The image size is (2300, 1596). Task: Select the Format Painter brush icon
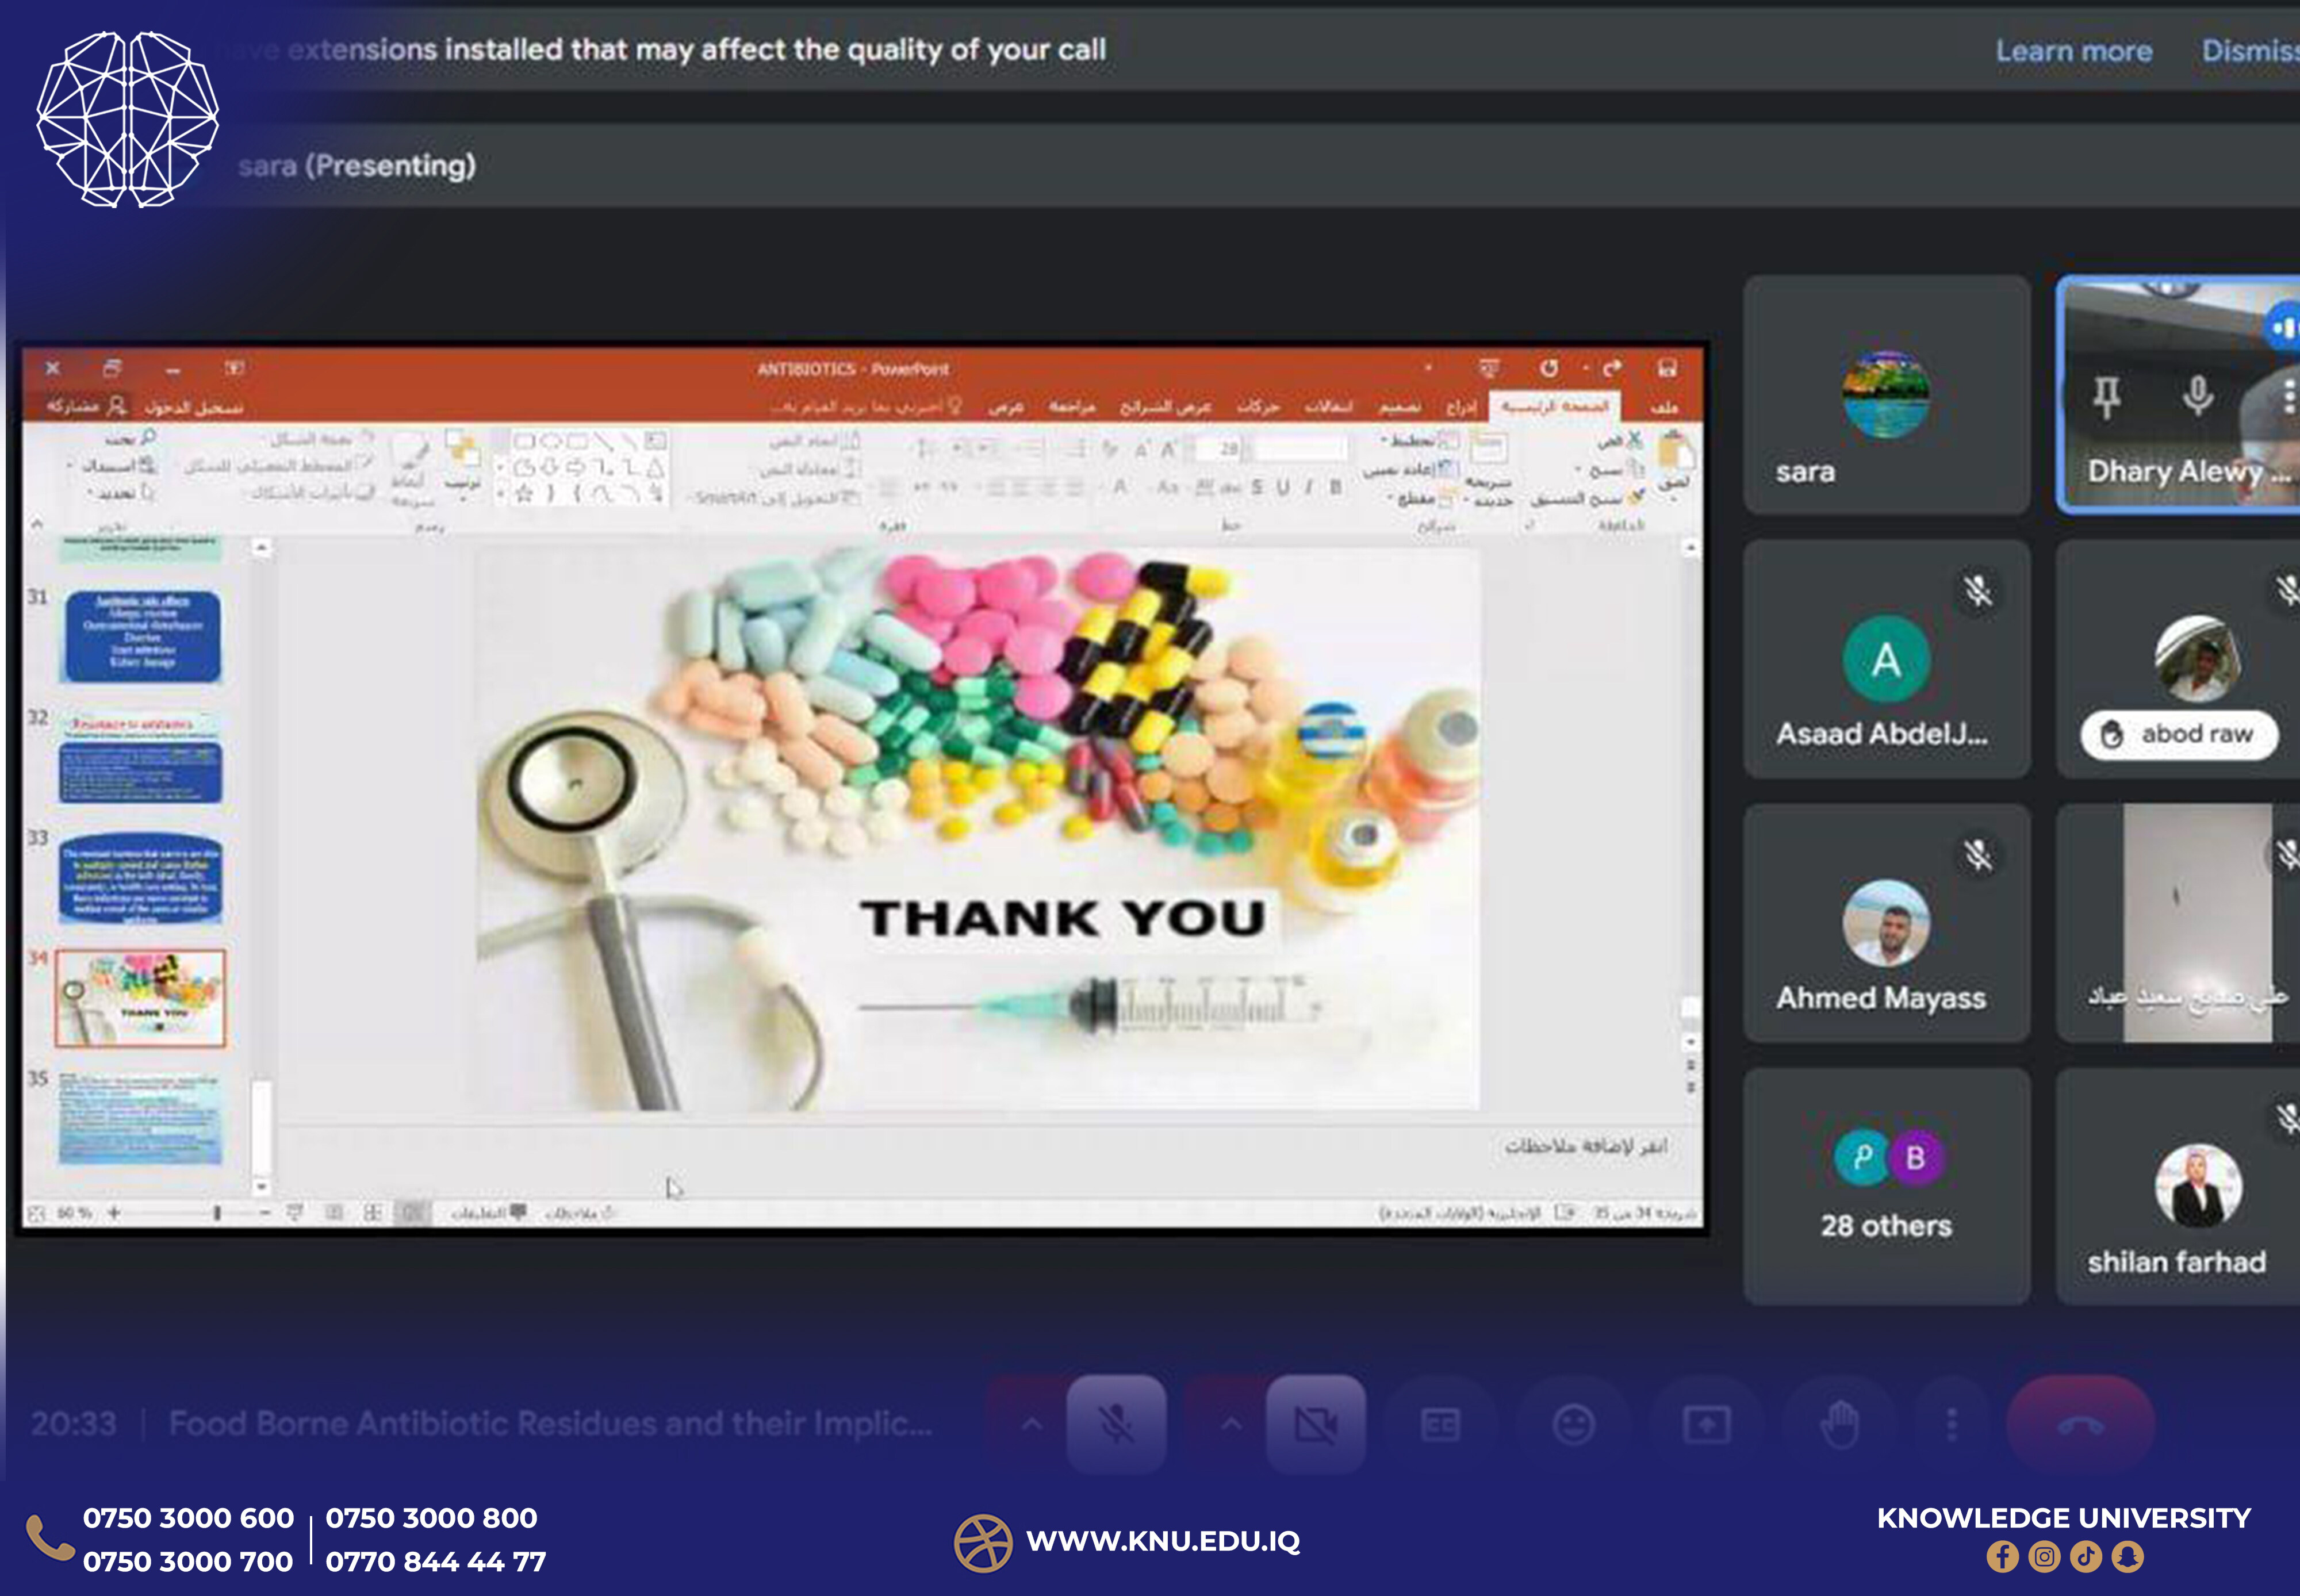click(1635, 497)
